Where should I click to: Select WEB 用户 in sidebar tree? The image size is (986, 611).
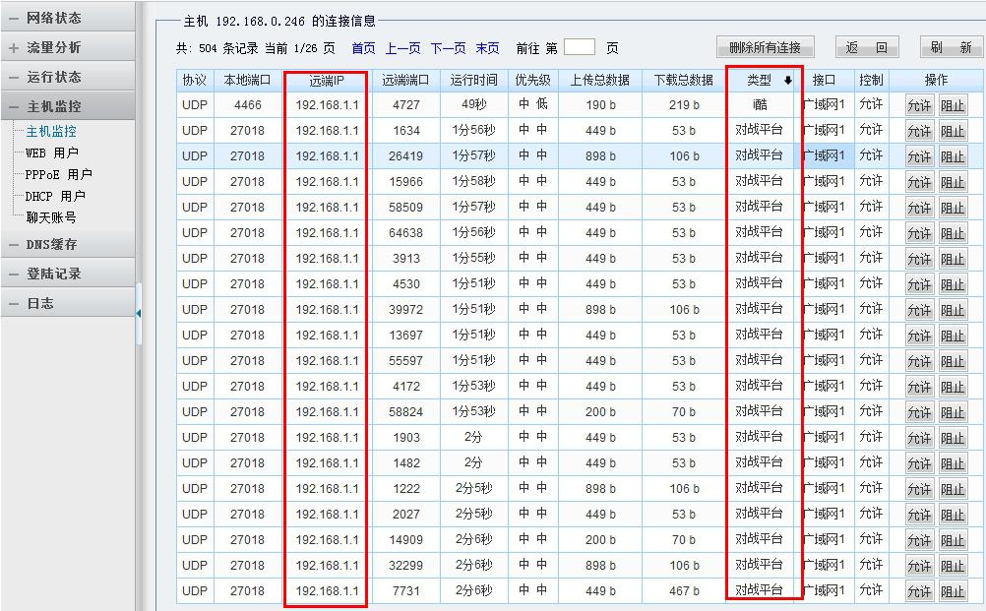51,153
